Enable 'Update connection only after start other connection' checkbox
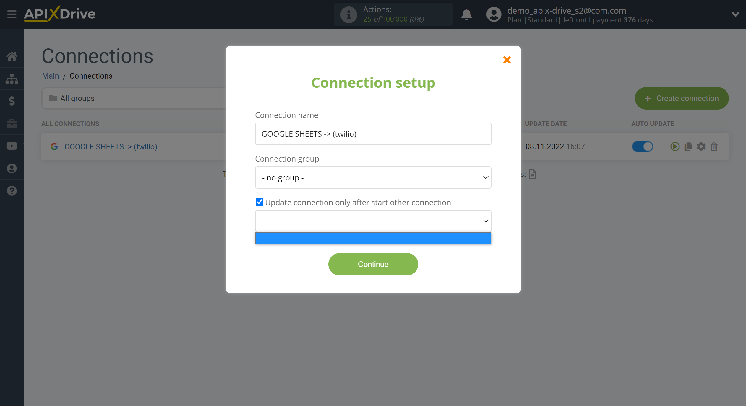Viewport: 746px width, 406px height. pos(260,202)
